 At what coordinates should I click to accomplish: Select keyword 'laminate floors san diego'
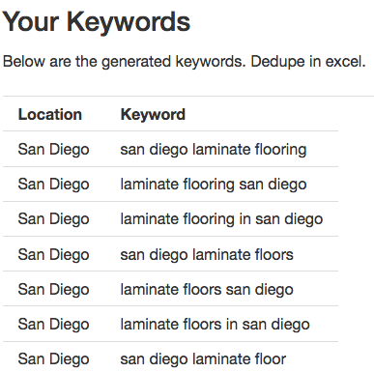click(x=207, y=289)
